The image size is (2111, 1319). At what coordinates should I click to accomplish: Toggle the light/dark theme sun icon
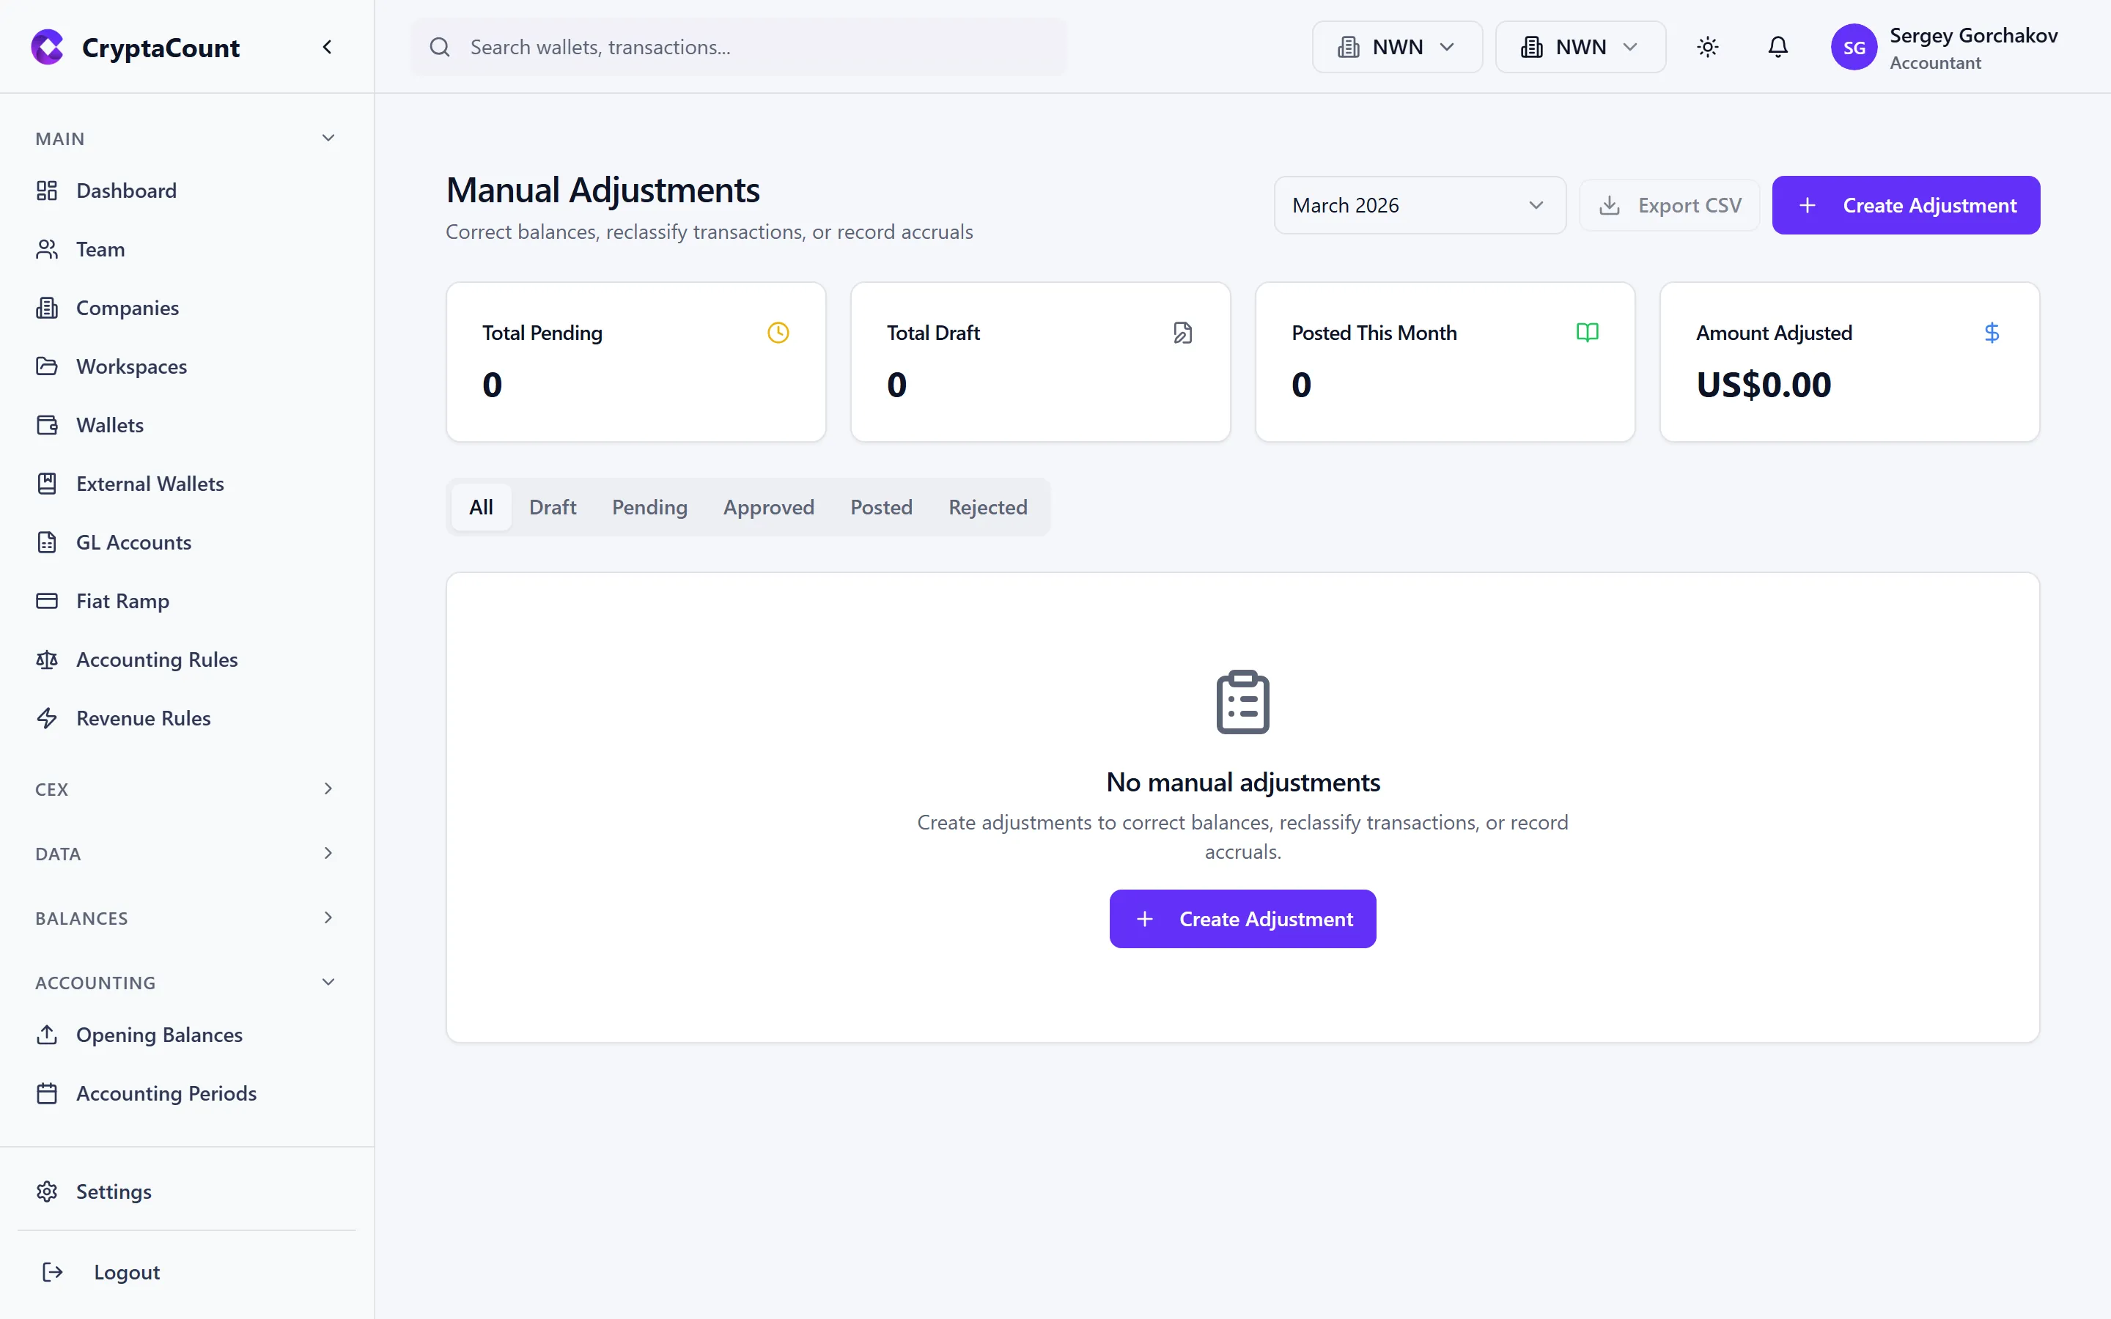[1707, 47]
